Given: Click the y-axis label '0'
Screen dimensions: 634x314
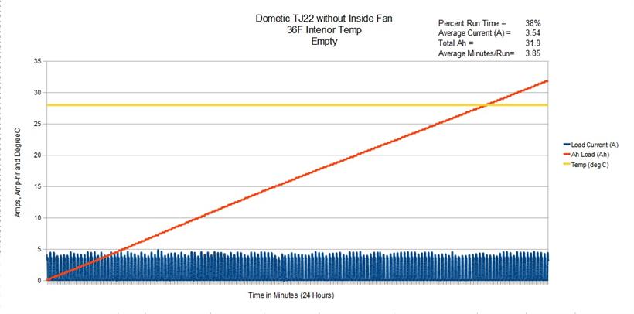Looking at the screenshot, I should [39, 281].
